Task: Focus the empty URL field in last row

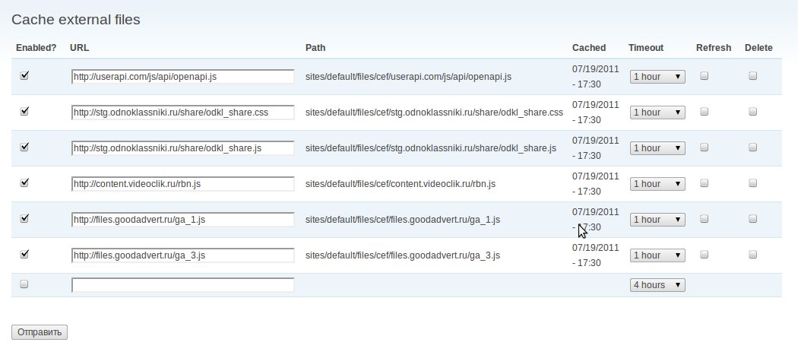Action: coord(182,285)
